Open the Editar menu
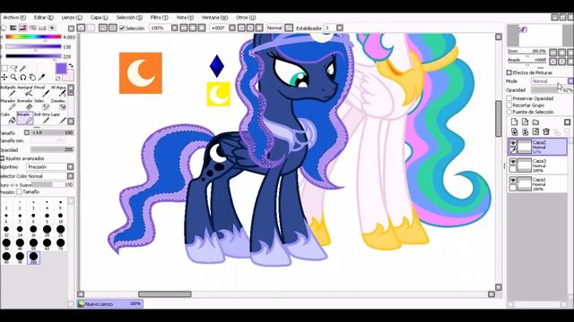 pos(44,18)
